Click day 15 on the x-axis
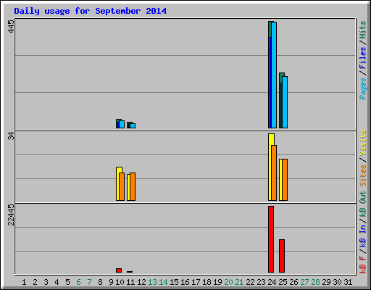The width and height of the screenshot is (371, 290). 174,282
